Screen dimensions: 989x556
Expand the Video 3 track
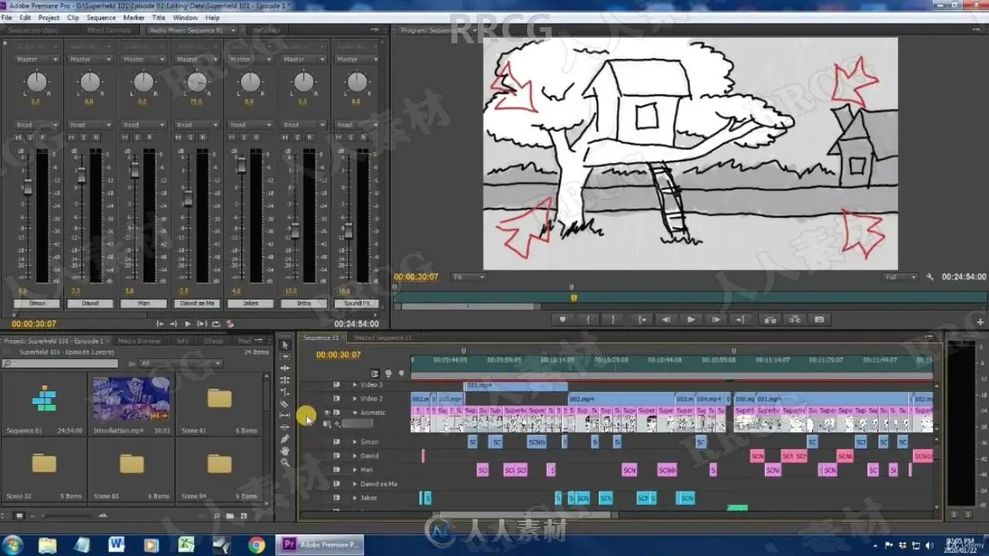point(355,385)
